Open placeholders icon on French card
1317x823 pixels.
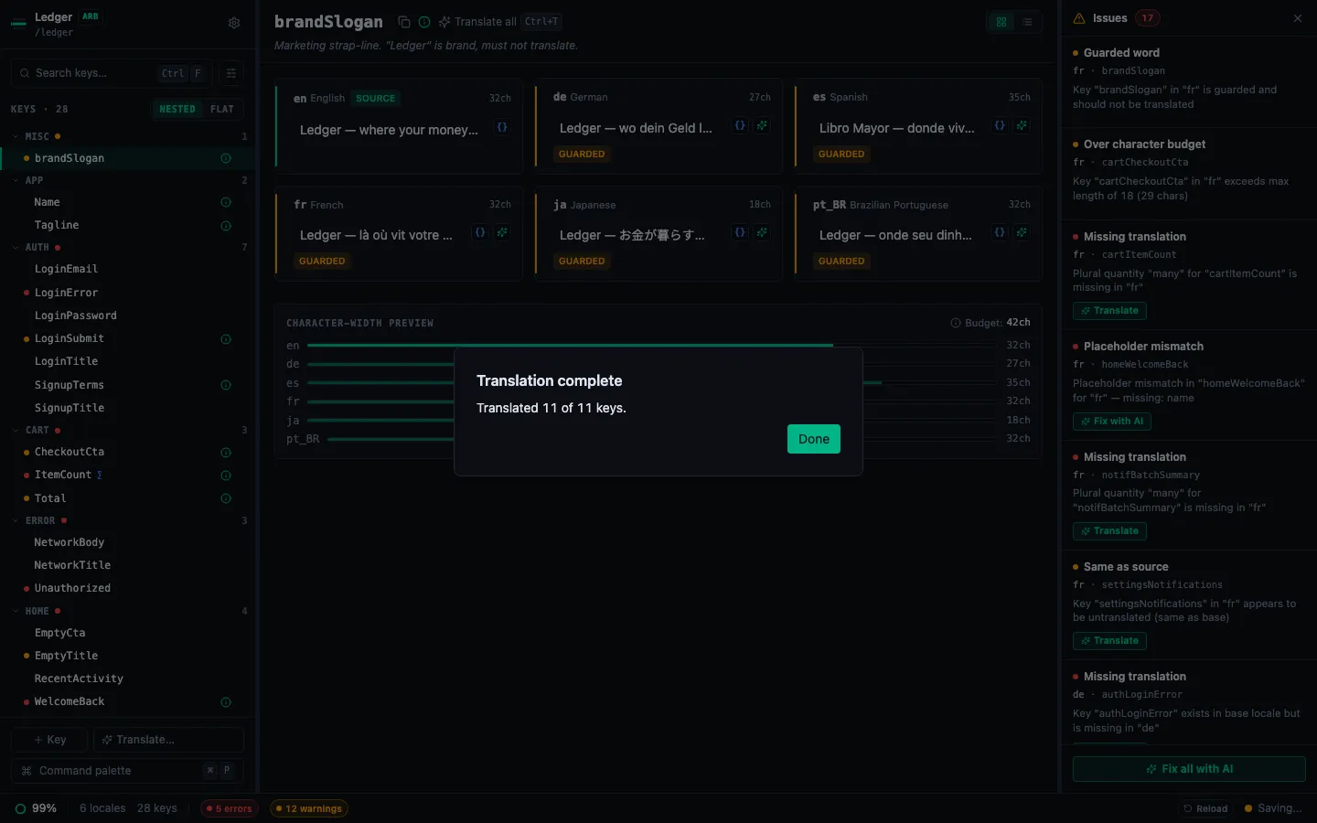click(480, 232)
